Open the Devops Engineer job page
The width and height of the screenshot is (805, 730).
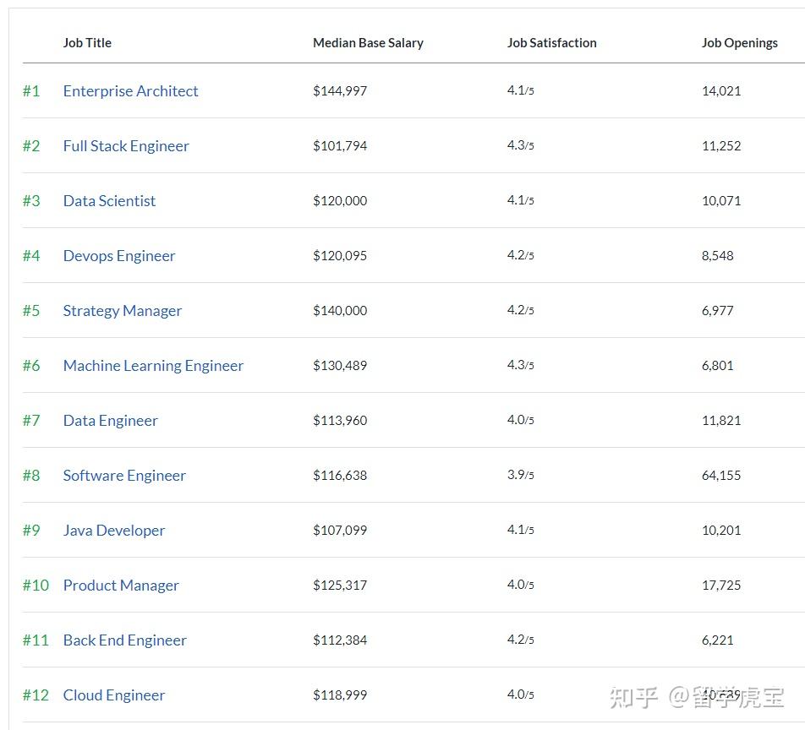119,256
